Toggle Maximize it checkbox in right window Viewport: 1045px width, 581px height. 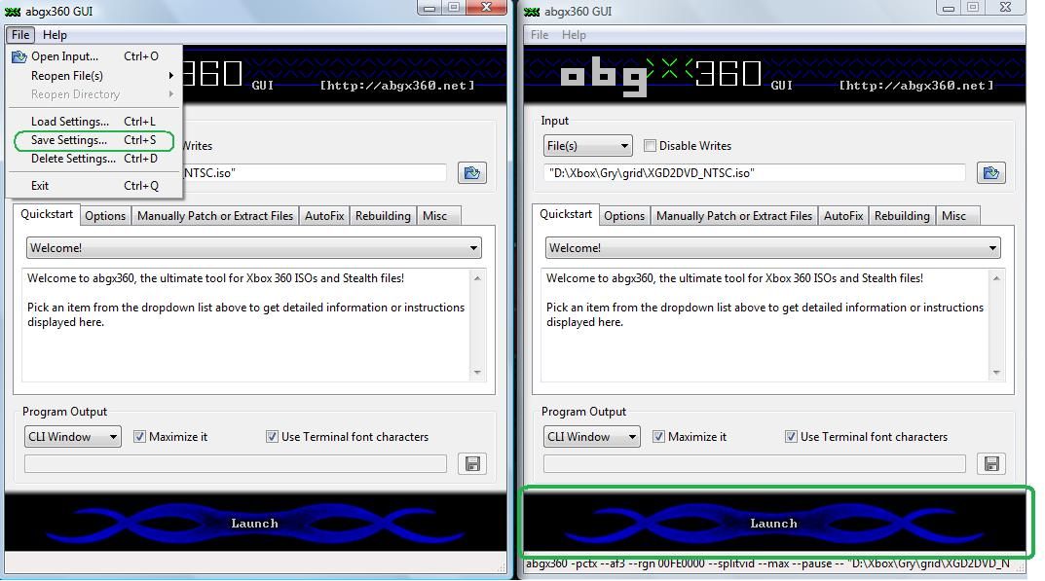[x=658, y=436]
